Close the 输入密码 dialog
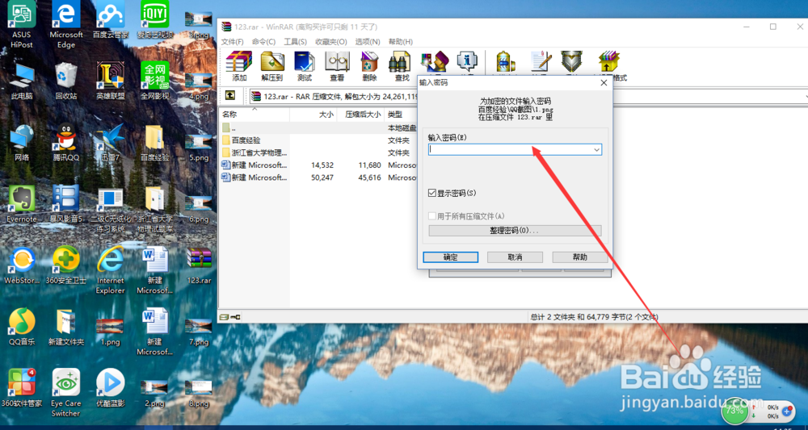 point(604,82)
